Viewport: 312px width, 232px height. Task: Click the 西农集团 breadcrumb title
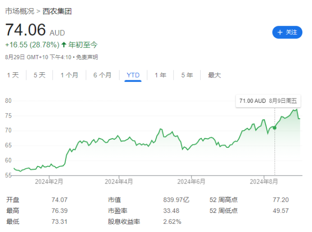coord(57,11)
